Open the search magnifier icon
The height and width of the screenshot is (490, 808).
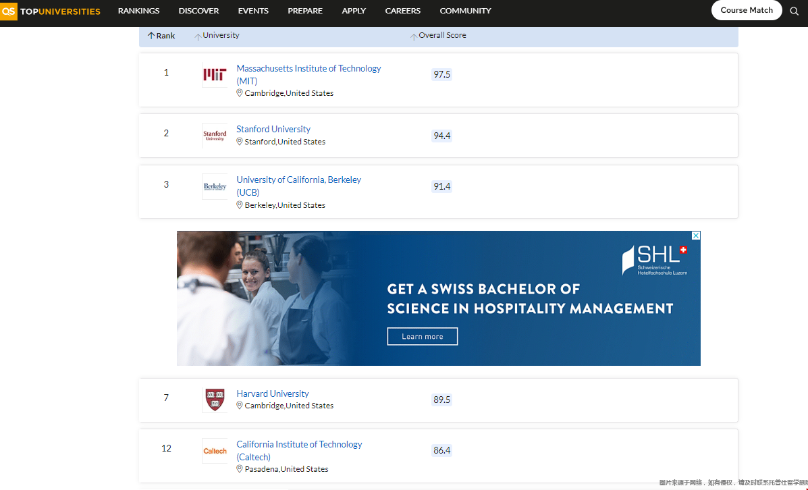click(x=794, y=11)
